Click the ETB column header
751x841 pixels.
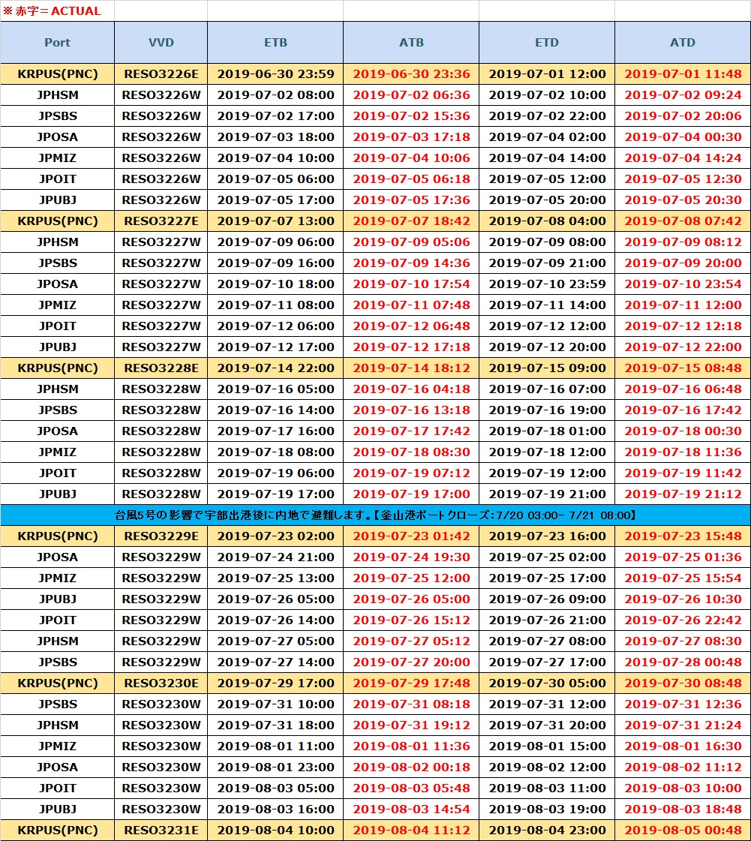[x=275, y=42]
